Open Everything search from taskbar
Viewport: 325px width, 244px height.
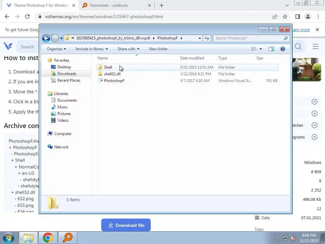68,238
